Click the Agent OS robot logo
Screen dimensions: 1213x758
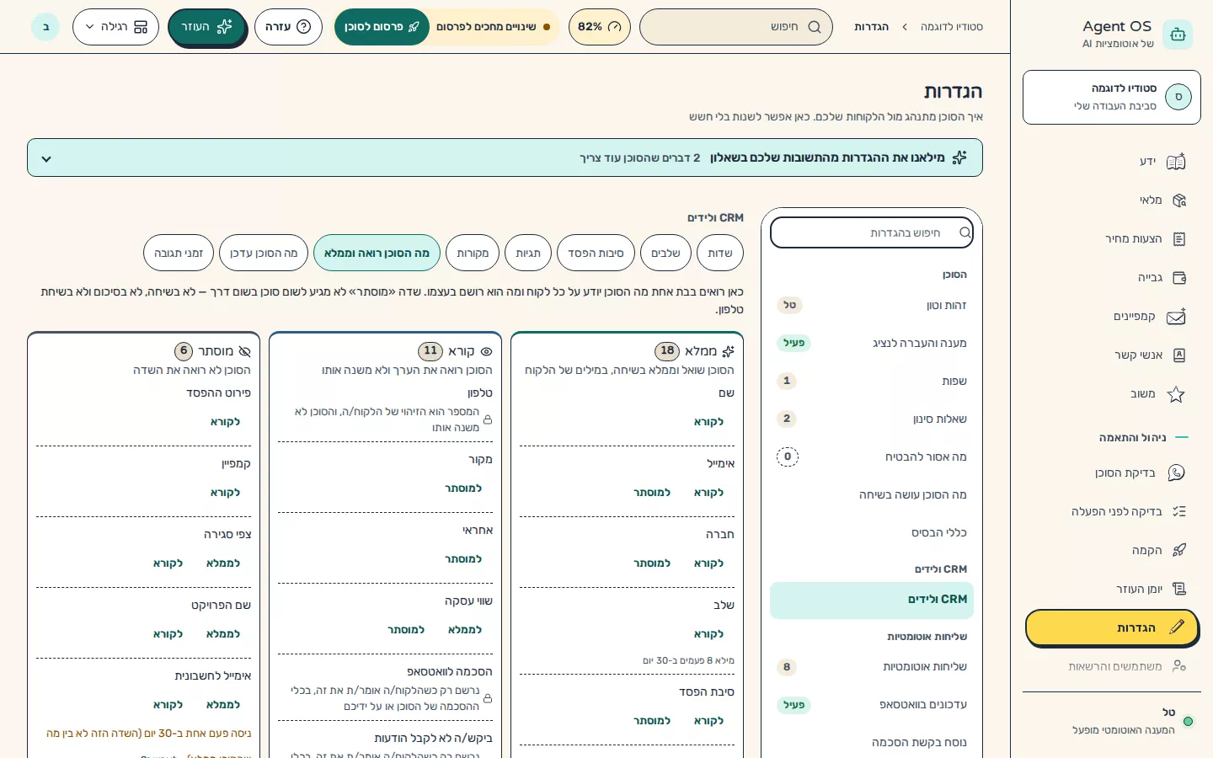point(1178,35)
